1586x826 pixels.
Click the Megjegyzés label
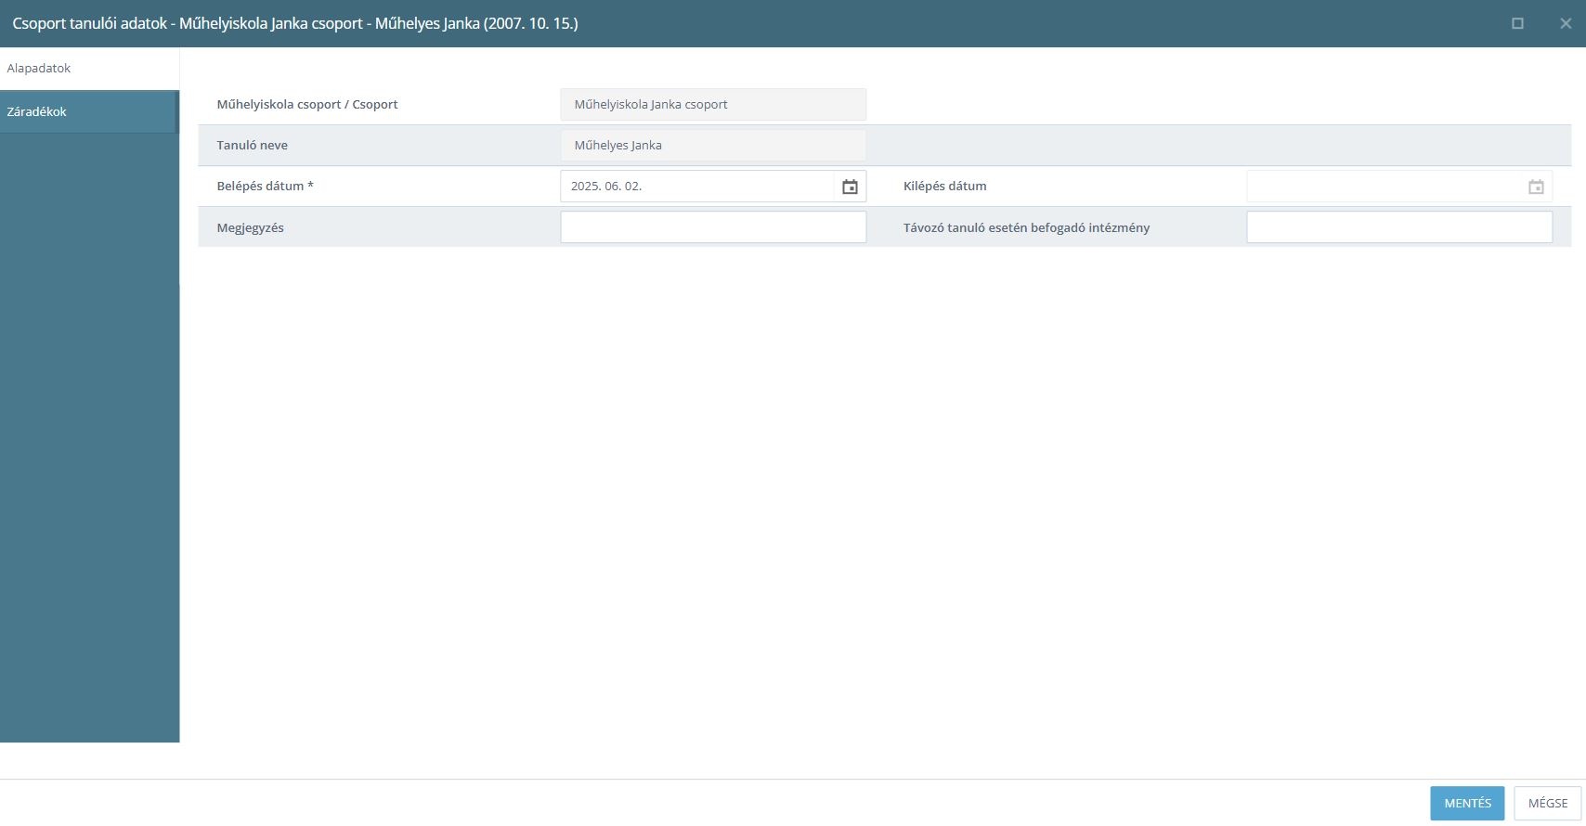tap(250, 227)
